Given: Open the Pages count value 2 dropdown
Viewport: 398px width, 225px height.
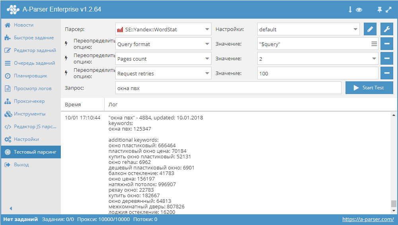Looking at the screenshot, I should [x=318, y=59].
